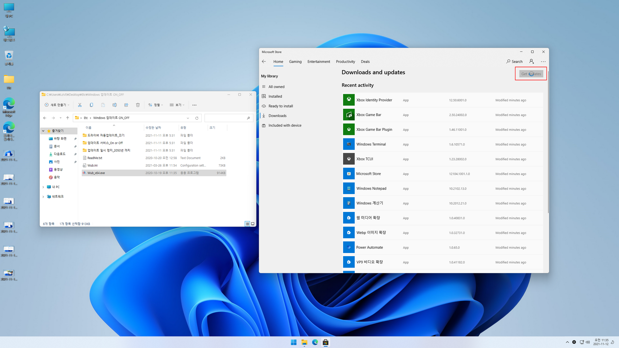Click the Power Automate app icon
Image resolution: width=619 pixels, height=348 pixels.
click(x=349, y=247)
